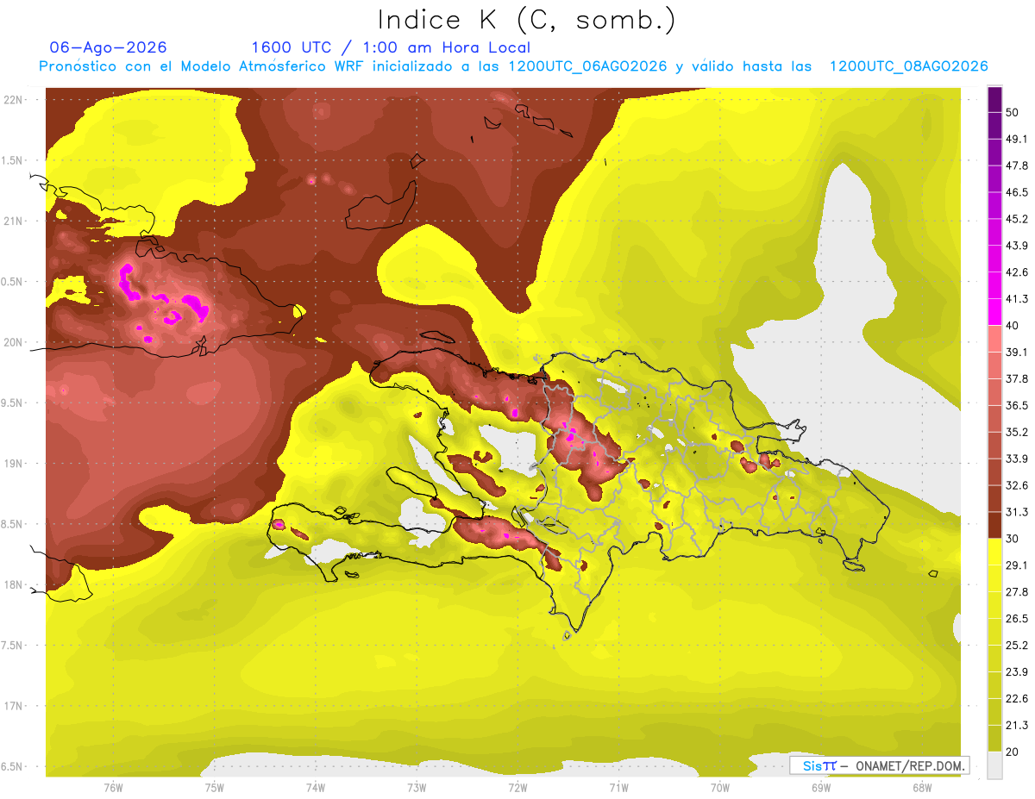Click the "20N" latitude label
1035x799 pixels.
[x=14, y=342]
